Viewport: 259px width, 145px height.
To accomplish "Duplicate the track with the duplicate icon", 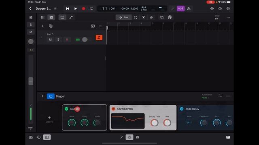I will [x=51, y=26].
